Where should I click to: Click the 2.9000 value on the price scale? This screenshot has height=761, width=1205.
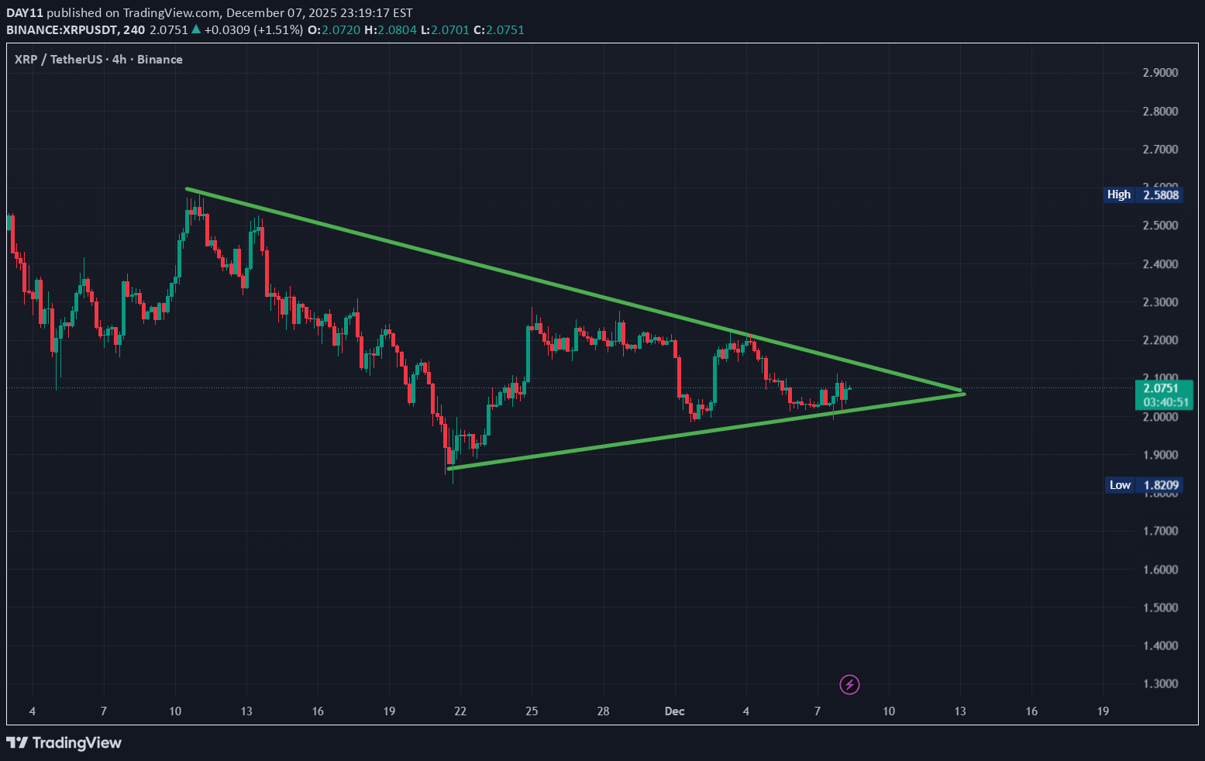(x=1160, y=72)
